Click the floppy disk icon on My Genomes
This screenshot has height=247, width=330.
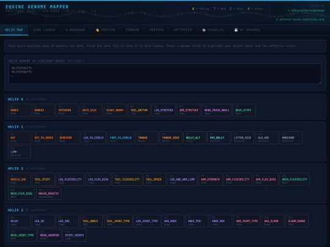pyautogui.click(x=236, y=30)
